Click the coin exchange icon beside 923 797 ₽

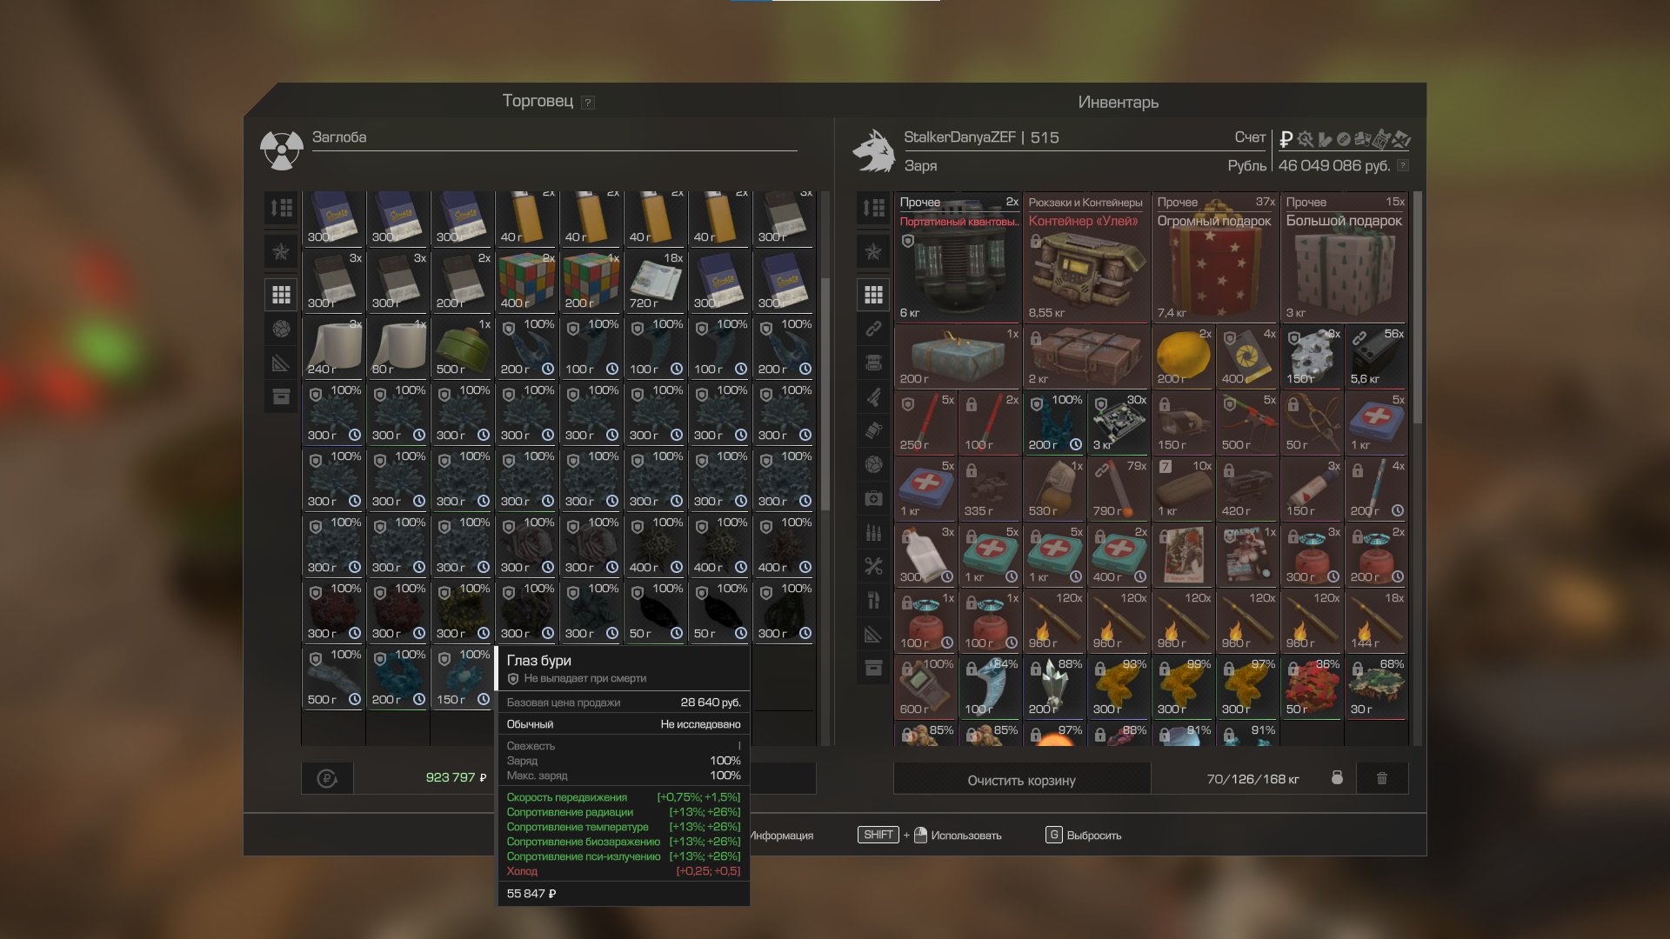(327, 778)
